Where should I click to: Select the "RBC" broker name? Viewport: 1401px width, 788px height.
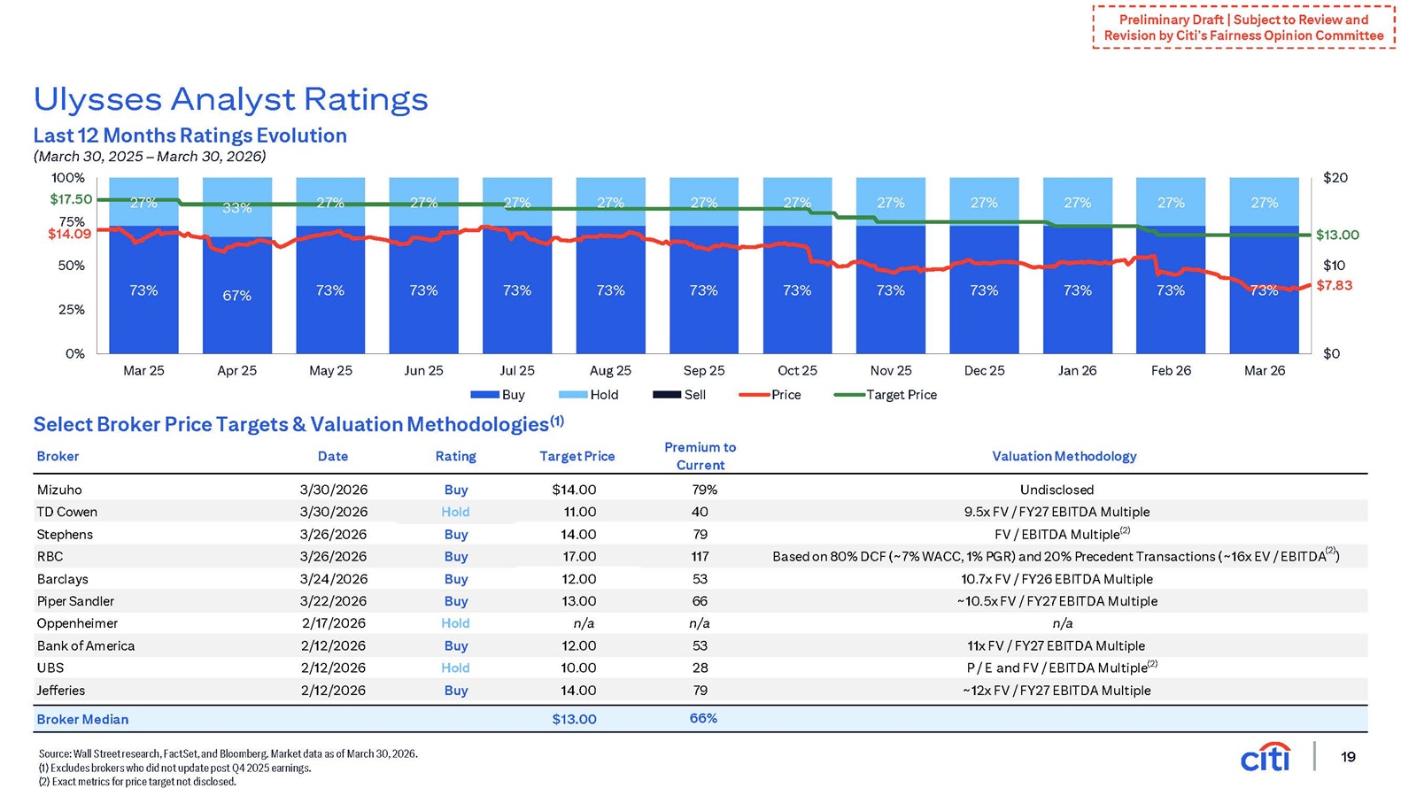[x=50, y=556]
